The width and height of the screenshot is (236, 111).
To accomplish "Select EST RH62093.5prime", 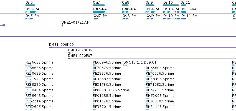I will [x=147, y=99].
